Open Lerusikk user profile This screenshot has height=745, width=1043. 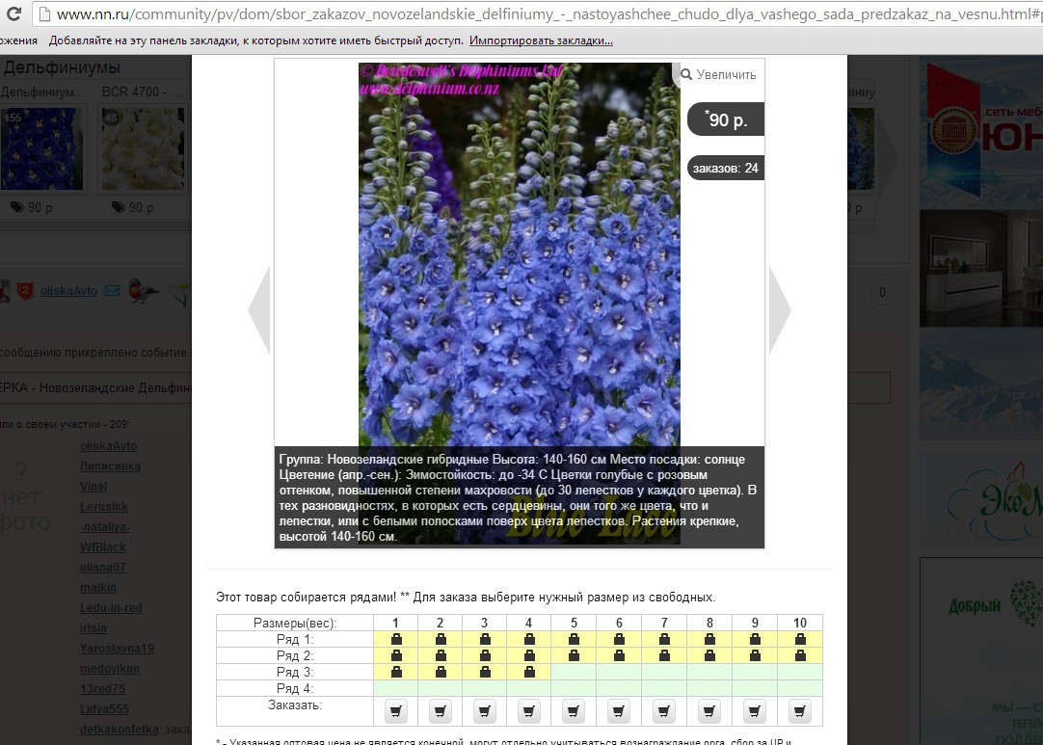104,507
